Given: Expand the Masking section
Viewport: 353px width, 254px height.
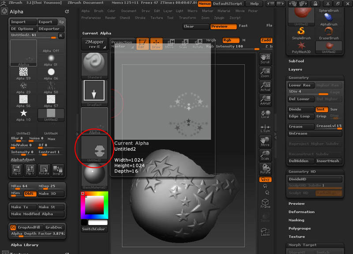Looking at the screenshot, I should [x=296, y=220].
